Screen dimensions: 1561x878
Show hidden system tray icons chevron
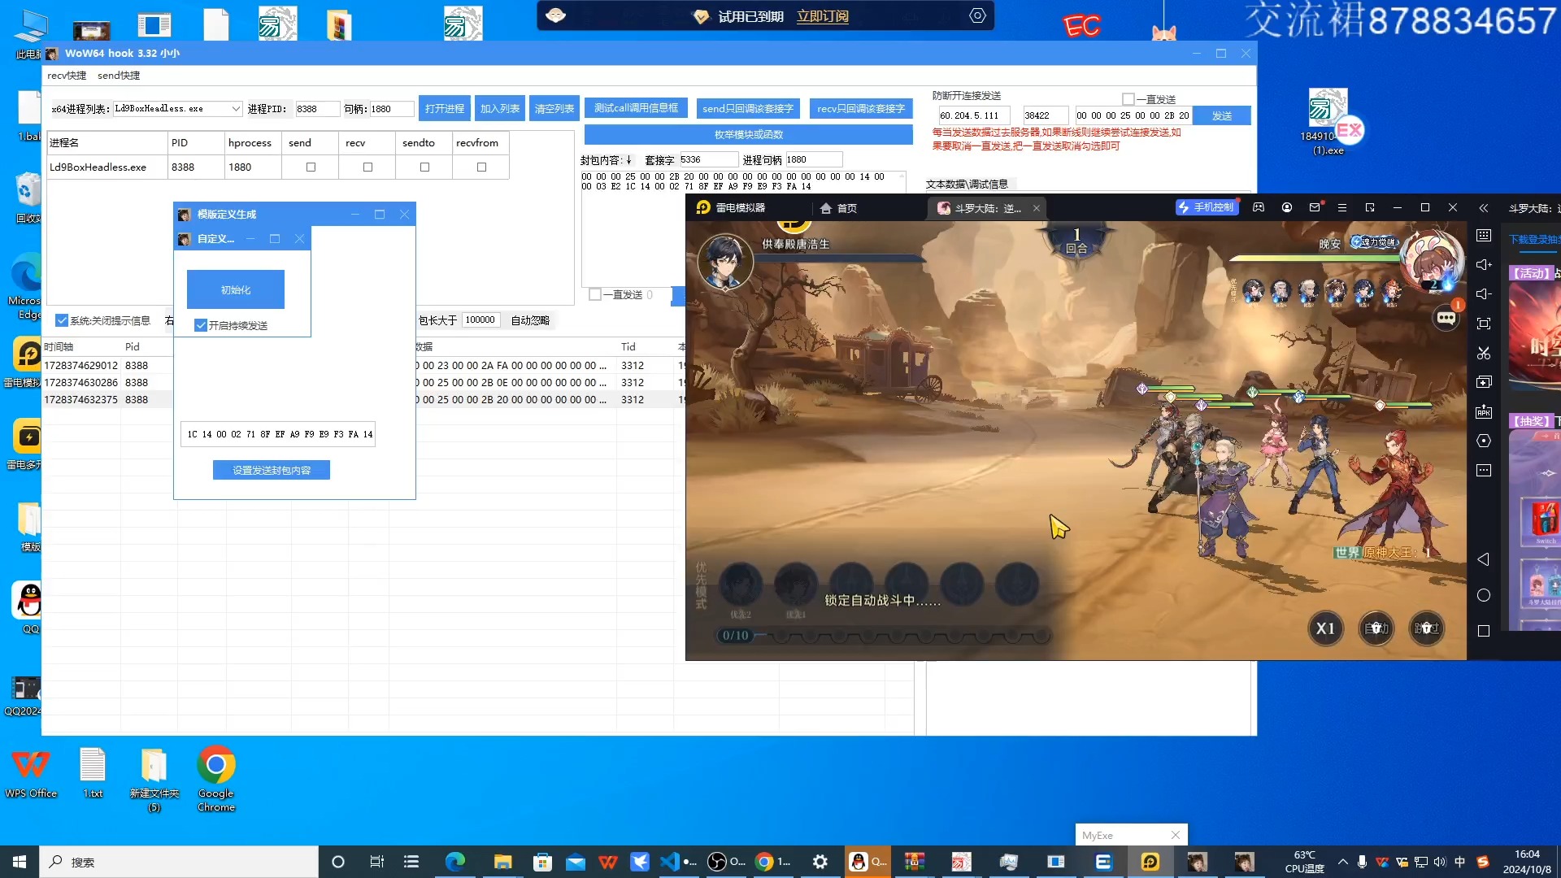pyautogui.click(x=1342, y=862)
